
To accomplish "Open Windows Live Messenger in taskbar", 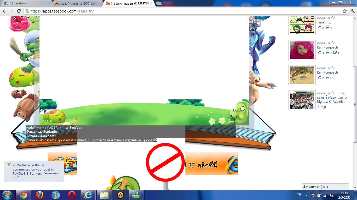I will [x=136, y=195].
